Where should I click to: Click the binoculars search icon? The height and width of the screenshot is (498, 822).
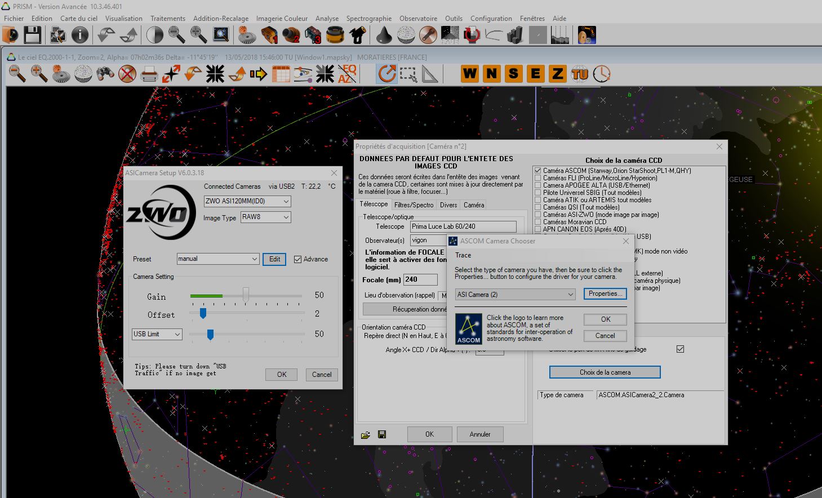coord(105,74)
